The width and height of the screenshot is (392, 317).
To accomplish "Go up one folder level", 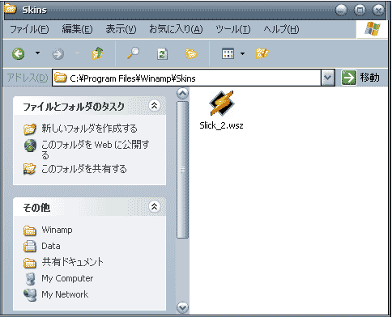I will [x=97, y=53].
